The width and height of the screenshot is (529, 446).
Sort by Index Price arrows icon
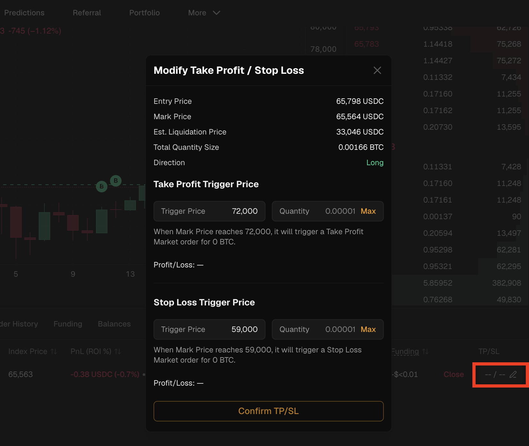pyautogui.click(x=54, y=351)
